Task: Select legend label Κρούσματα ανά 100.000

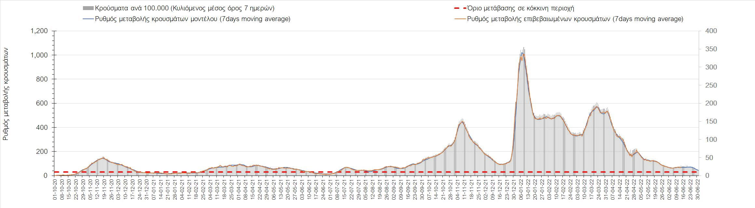Action: click(184, 8)
